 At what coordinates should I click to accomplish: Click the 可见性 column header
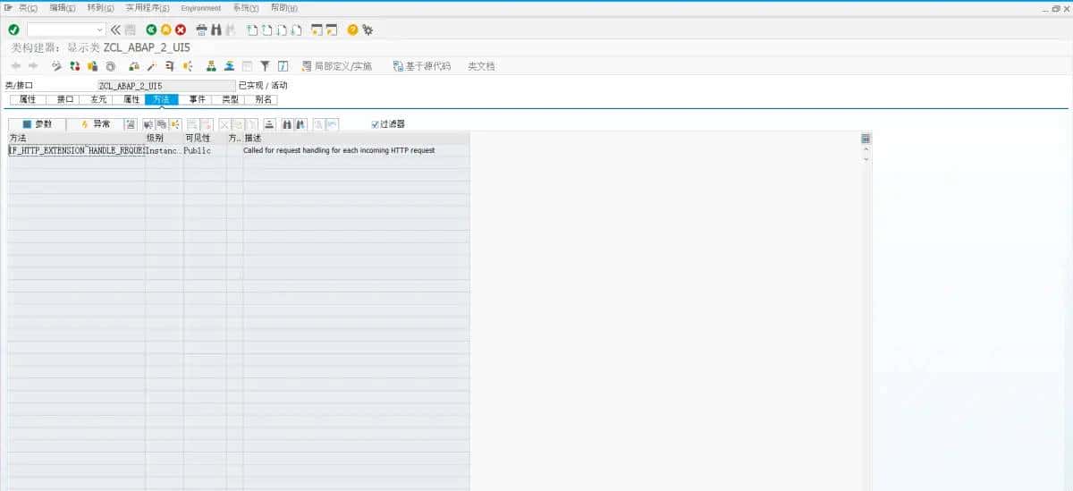coord(205,139)
